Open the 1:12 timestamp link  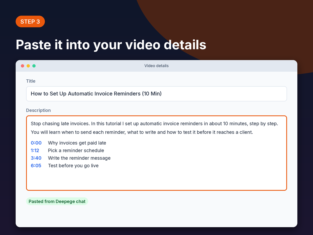point(35,150)
